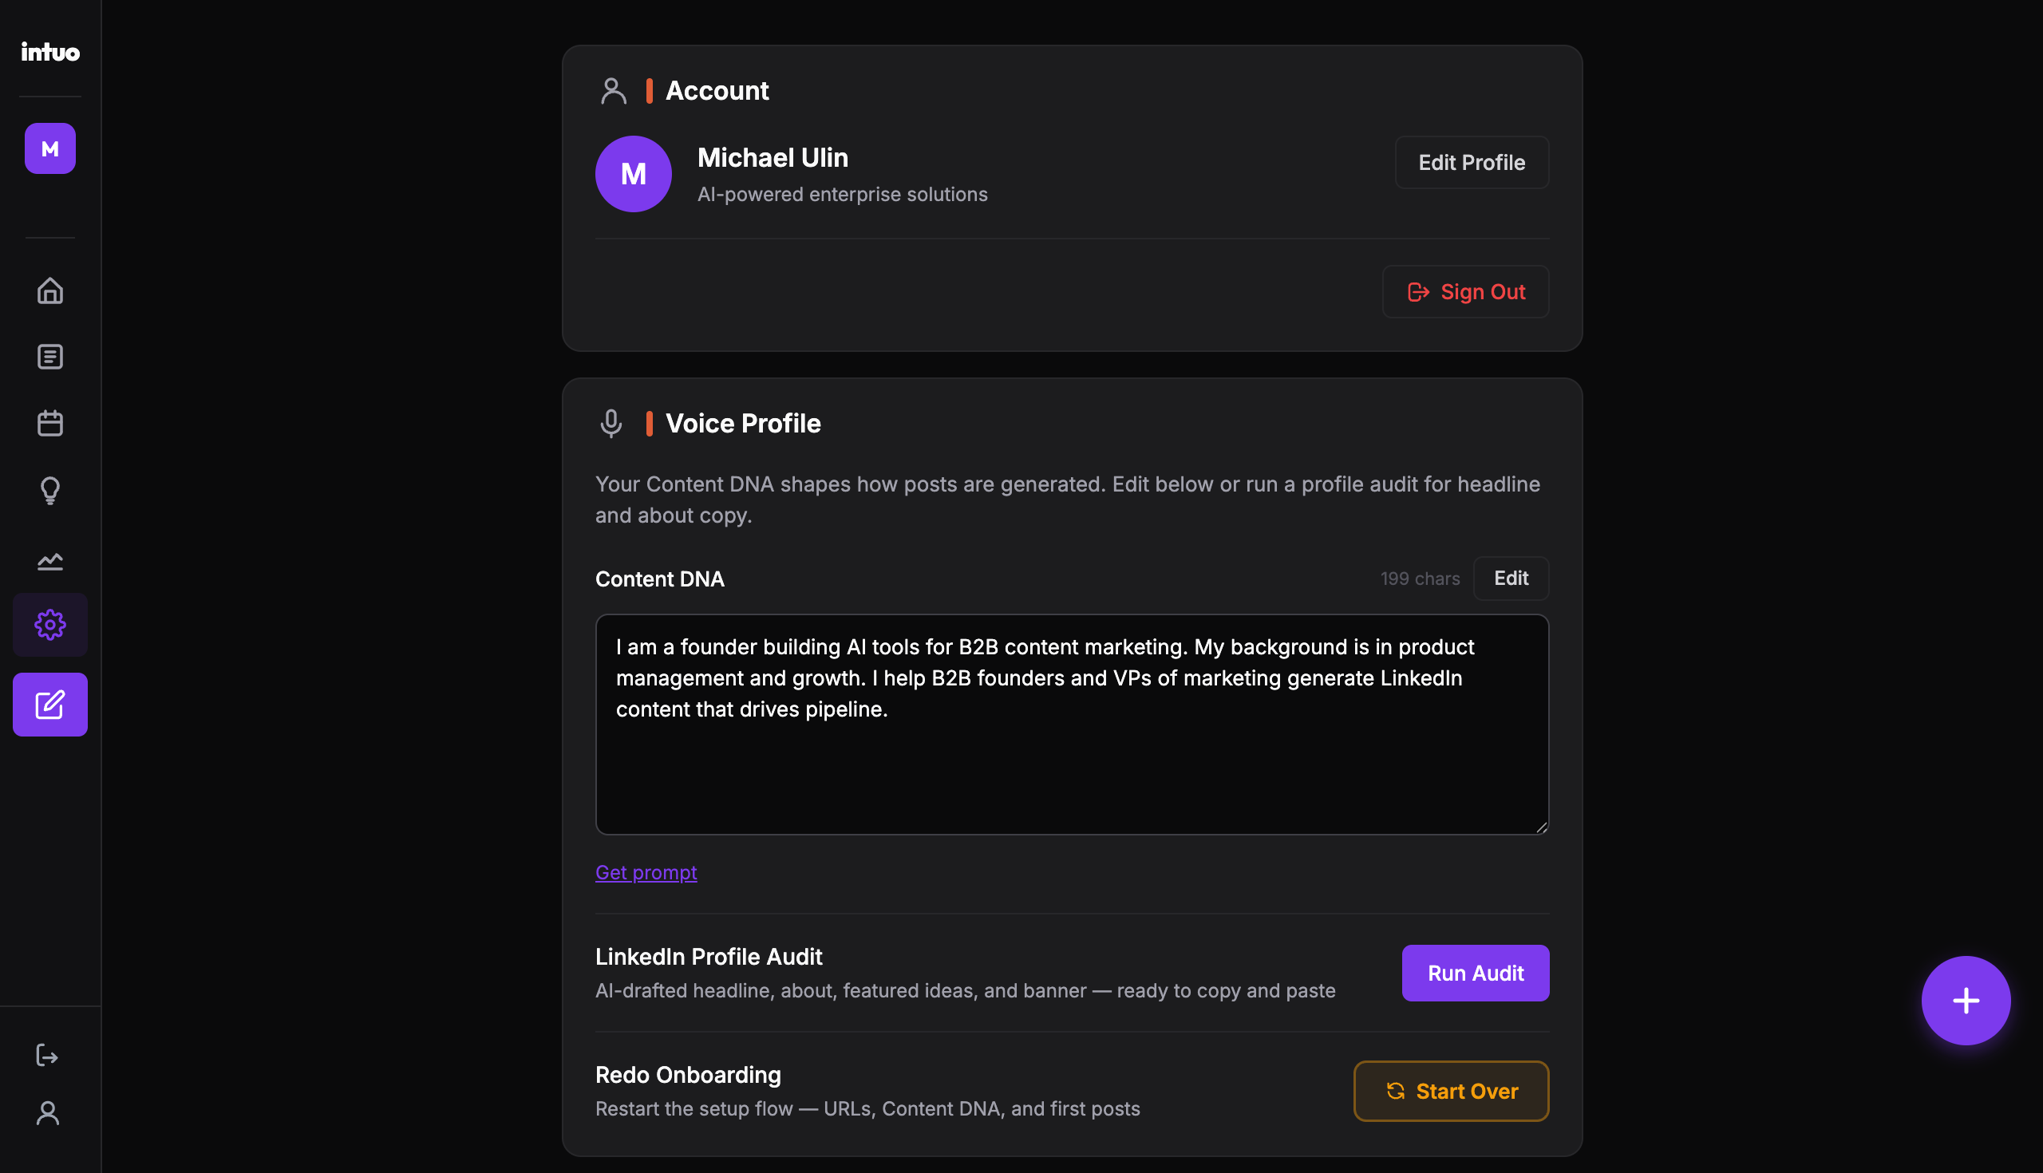
Task: Click Michael Ulin's avatar in the Account card
Action: click(x=633, y=173)
